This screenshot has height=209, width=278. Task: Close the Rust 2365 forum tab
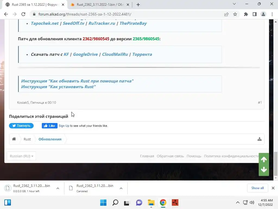tap(63, 5)
